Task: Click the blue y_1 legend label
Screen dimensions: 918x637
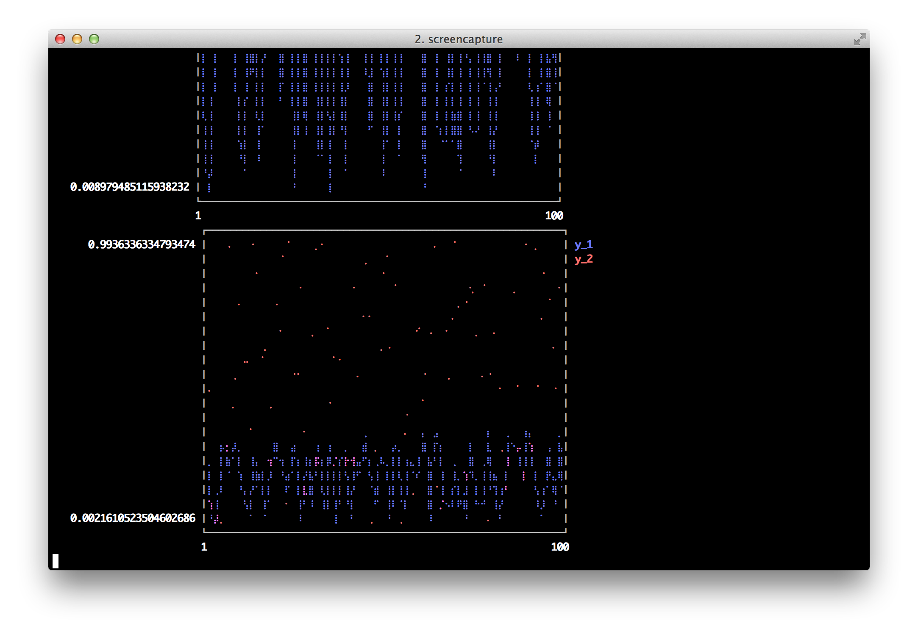Action: 583,244
